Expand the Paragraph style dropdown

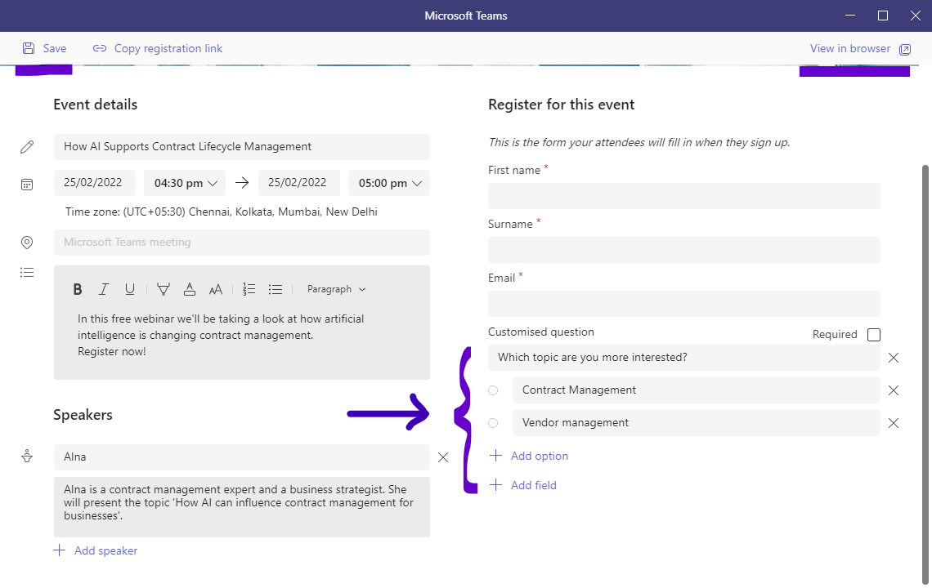pos(335,288)
